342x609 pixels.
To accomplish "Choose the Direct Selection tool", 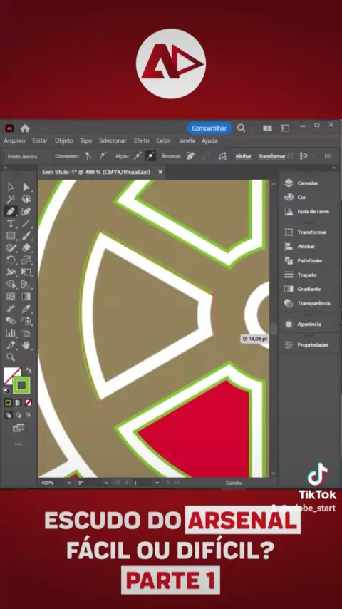I will (26, 188).
